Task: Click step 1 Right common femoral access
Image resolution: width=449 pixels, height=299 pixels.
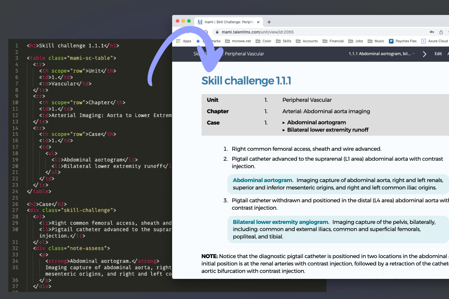Action: point(306,149)
